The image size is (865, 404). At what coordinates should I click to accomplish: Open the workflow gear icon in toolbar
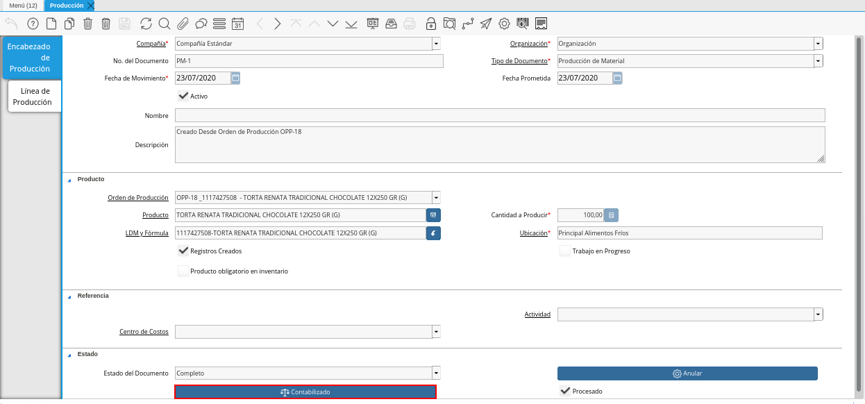tap(505, 24)
